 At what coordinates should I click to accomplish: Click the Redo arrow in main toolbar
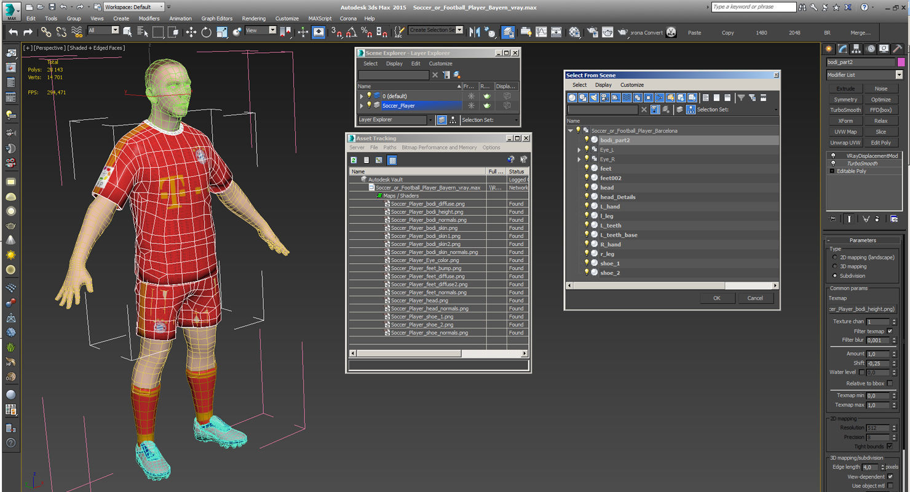click(28, 32)
